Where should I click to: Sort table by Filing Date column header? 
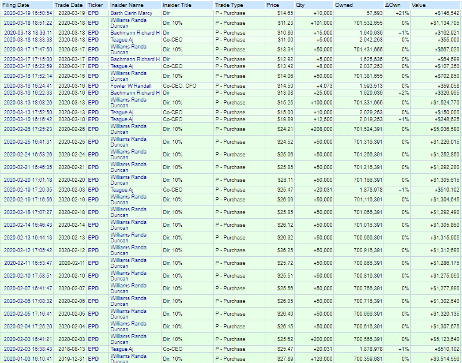[16, 5]
